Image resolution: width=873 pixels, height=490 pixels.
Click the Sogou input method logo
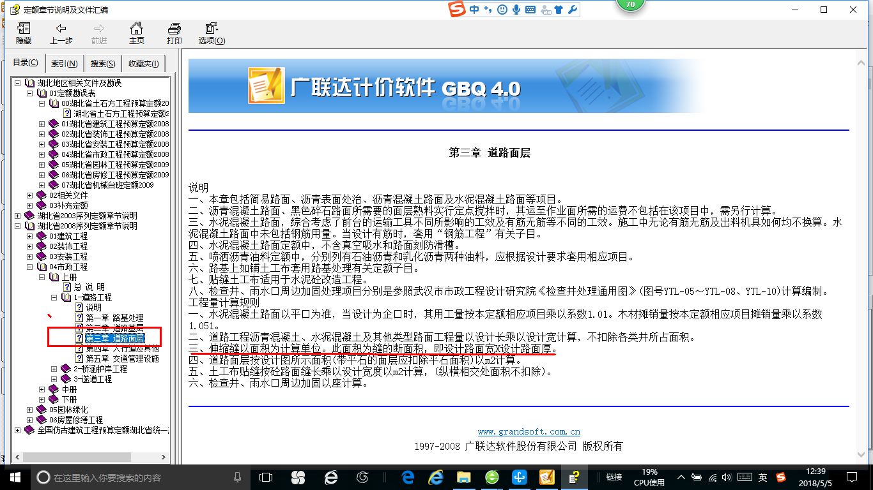[x=456, y=10]
